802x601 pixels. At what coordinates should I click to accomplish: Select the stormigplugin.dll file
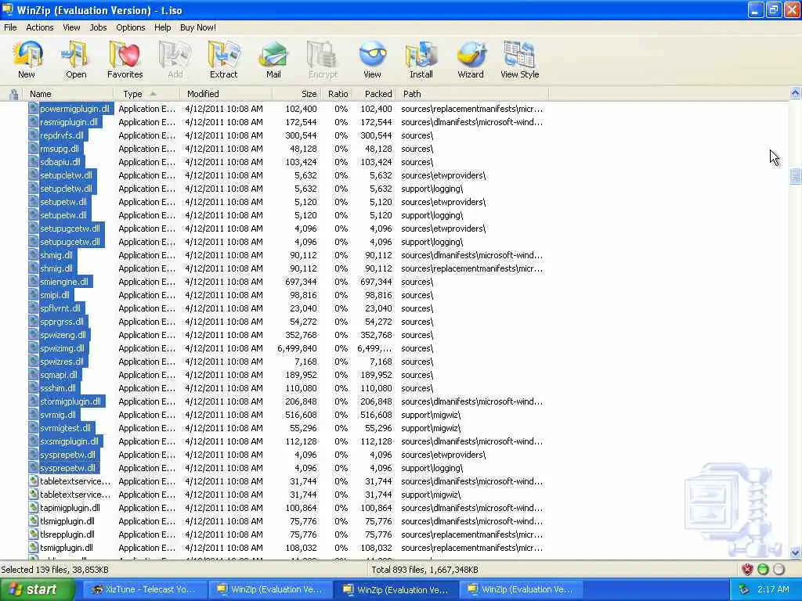70,401
